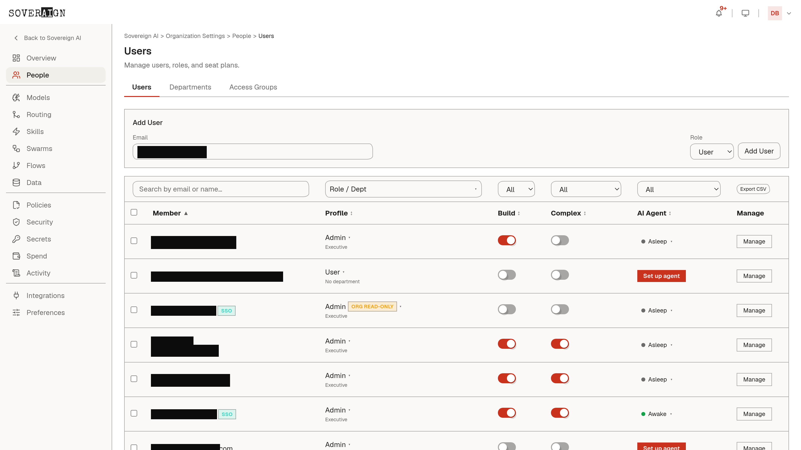Go back to Sovereign AI
Screen dimensions: 801x450
(48, 38)
